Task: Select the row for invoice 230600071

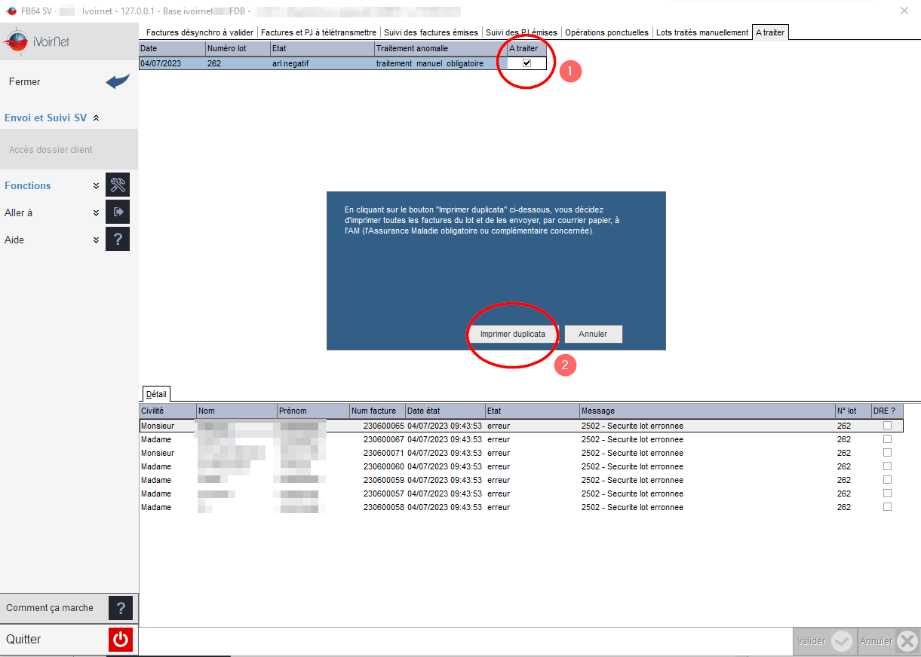Action: pyautogui.click(x=520, y=453)
